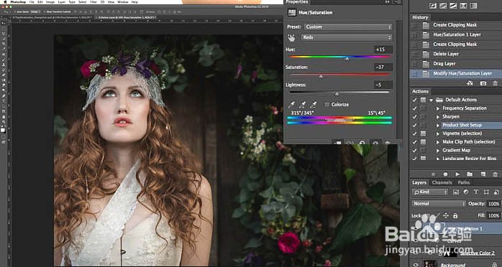502x267 pixels.
Task: Click the clip to layer button in Properties
Action: coord(337,143)
